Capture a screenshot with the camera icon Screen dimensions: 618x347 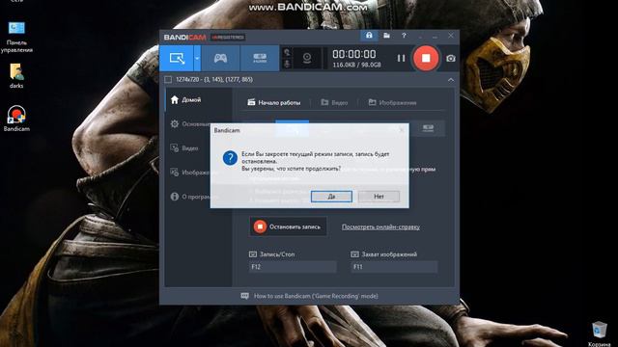point(451,58)
